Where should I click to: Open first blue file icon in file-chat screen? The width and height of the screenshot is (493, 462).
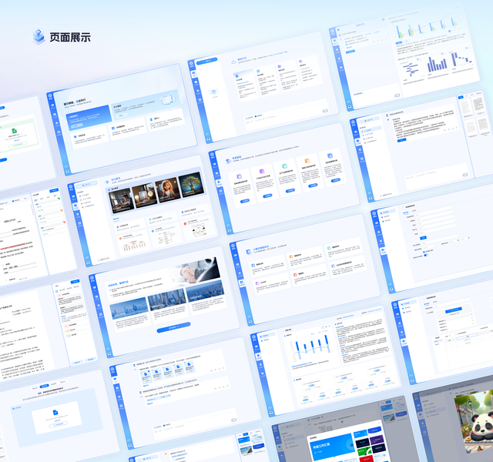pyautogui.click(x=146, y=374)
